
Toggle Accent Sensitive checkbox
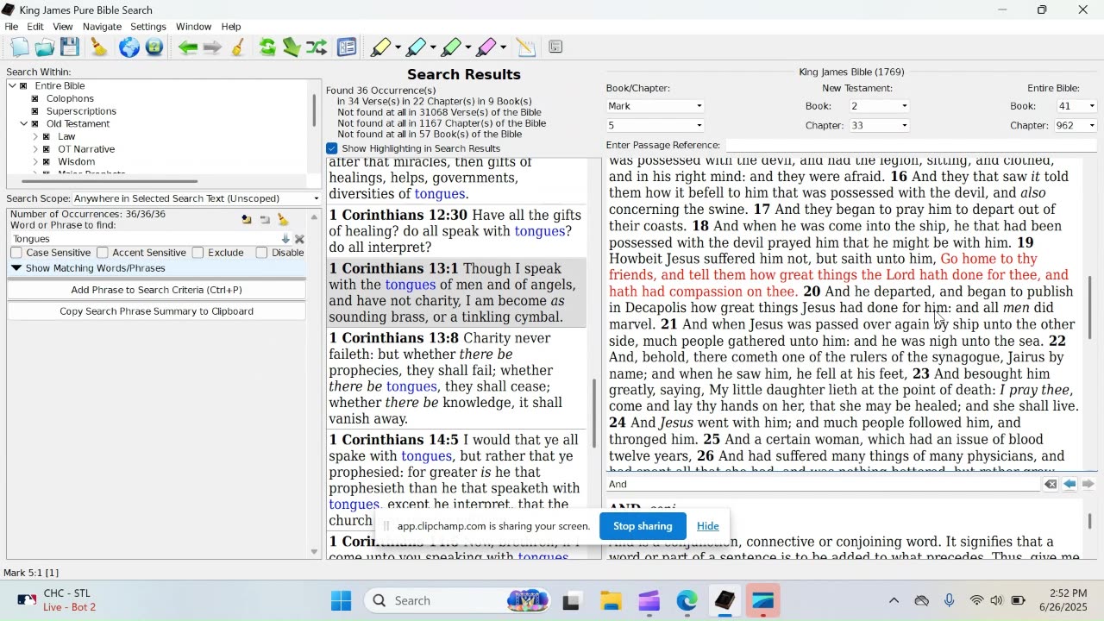(x=103, y=253)
